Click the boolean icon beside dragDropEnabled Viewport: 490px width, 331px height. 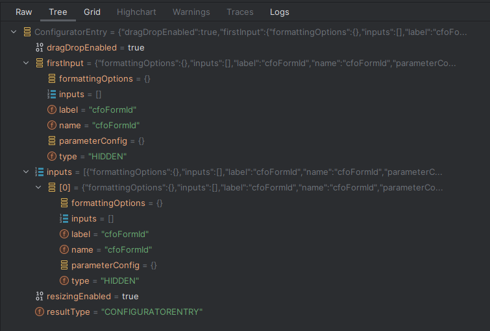click(x=40, y=47)
